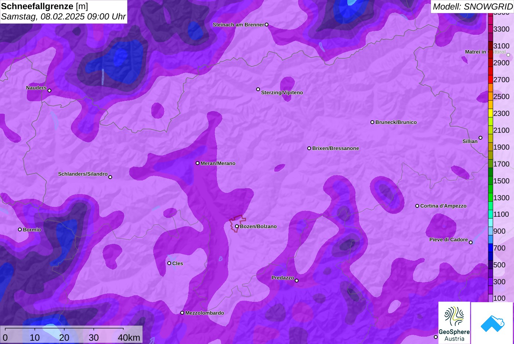The image size is (514, 344).
Task: Click the "100" legend value
Action: pyautogui.click(x=499, y=298)
